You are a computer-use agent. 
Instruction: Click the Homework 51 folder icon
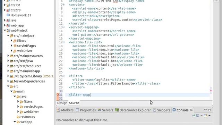[8, 15]
